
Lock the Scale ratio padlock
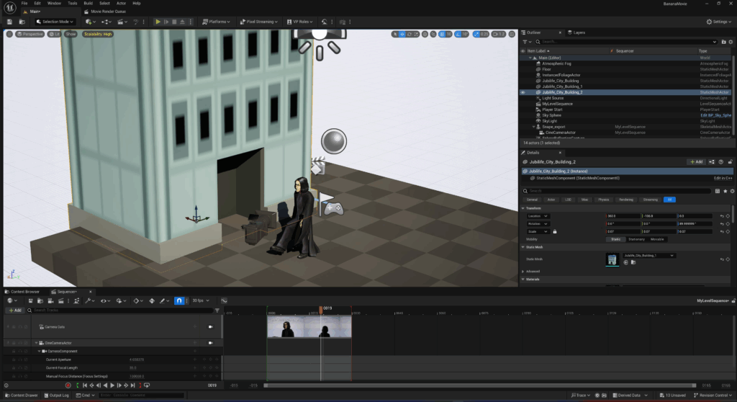[x=554, y=231]
